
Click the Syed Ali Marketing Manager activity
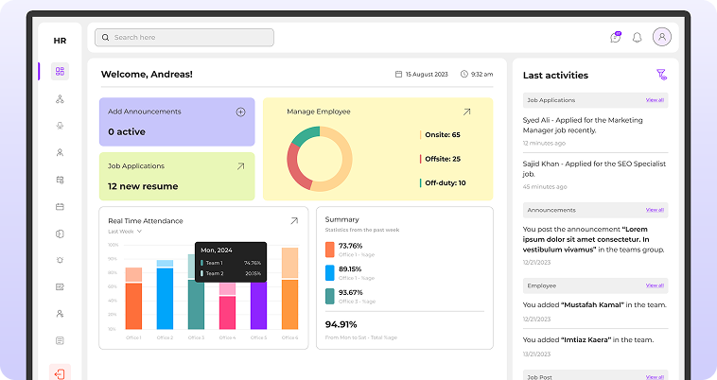coord(595,131)
